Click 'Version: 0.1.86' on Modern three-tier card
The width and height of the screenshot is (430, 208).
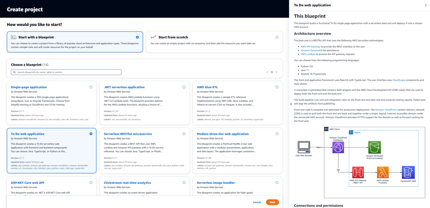204,158
